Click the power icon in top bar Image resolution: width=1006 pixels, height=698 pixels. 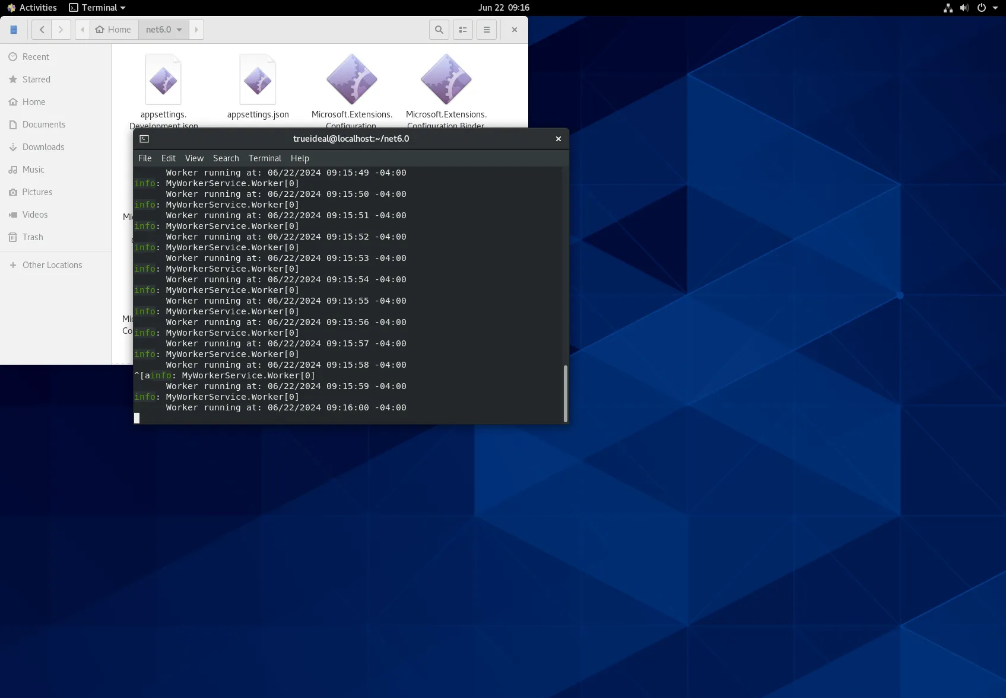pyautogui.click(x=982, y=8)
